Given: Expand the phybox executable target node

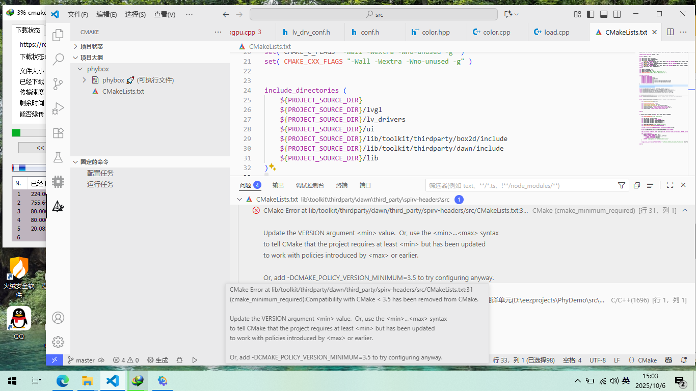Looking at the screenshot, I should [84, 80].
